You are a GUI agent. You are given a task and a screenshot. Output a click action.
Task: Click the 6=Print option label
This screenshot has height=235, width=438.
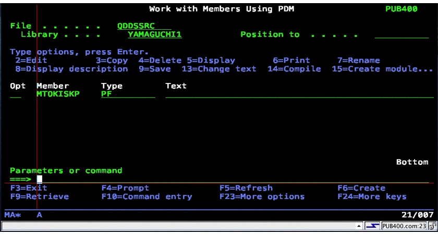pyautogui.click(x=291, y=61)
